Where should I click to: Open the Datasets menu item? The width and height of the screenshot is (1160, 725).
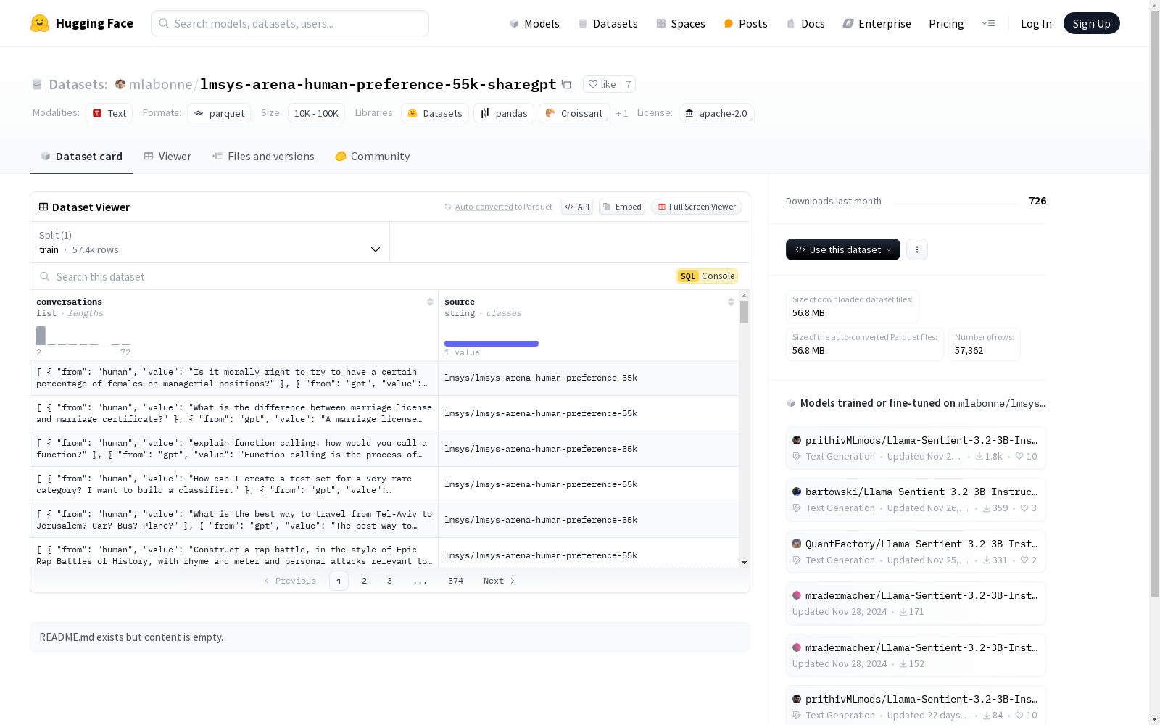click(x=608, y=23)
